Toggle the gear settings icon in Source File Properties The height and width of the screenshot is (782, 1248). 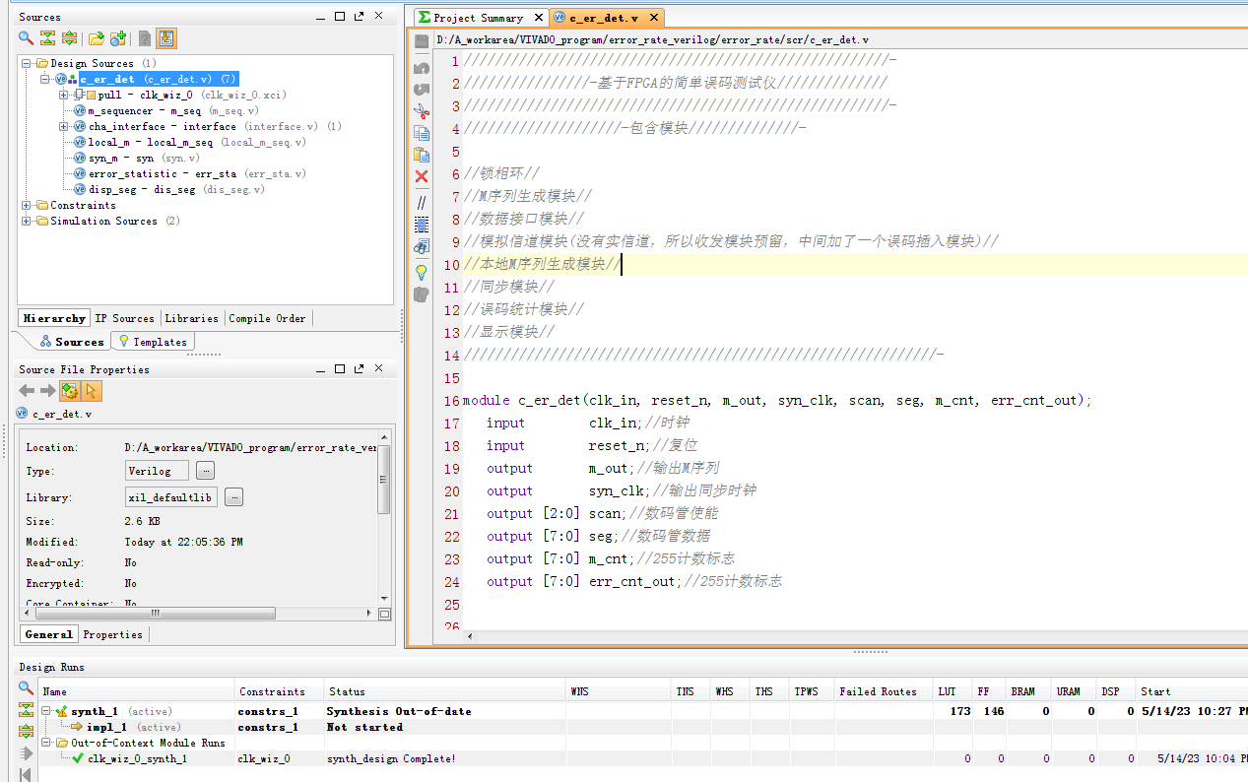[69, 391]
